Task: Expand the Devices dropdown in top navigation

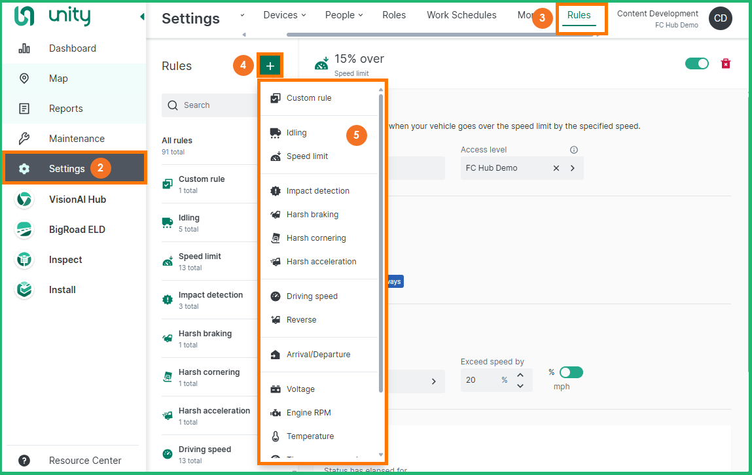Action: [x=285, y=15]
